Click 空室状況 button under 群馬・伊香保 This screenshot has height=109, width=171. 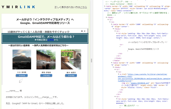pos(46,75)
